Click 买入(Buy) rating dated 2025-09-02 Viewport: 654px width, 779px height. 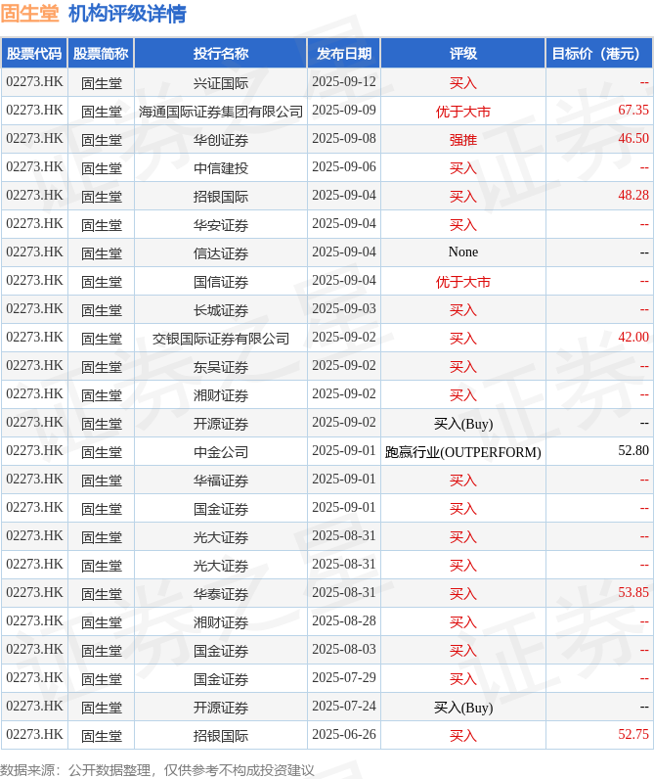(463, 424)
